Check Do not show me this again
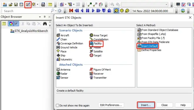Screen dimensions: 194x110 tap(57, 105)
